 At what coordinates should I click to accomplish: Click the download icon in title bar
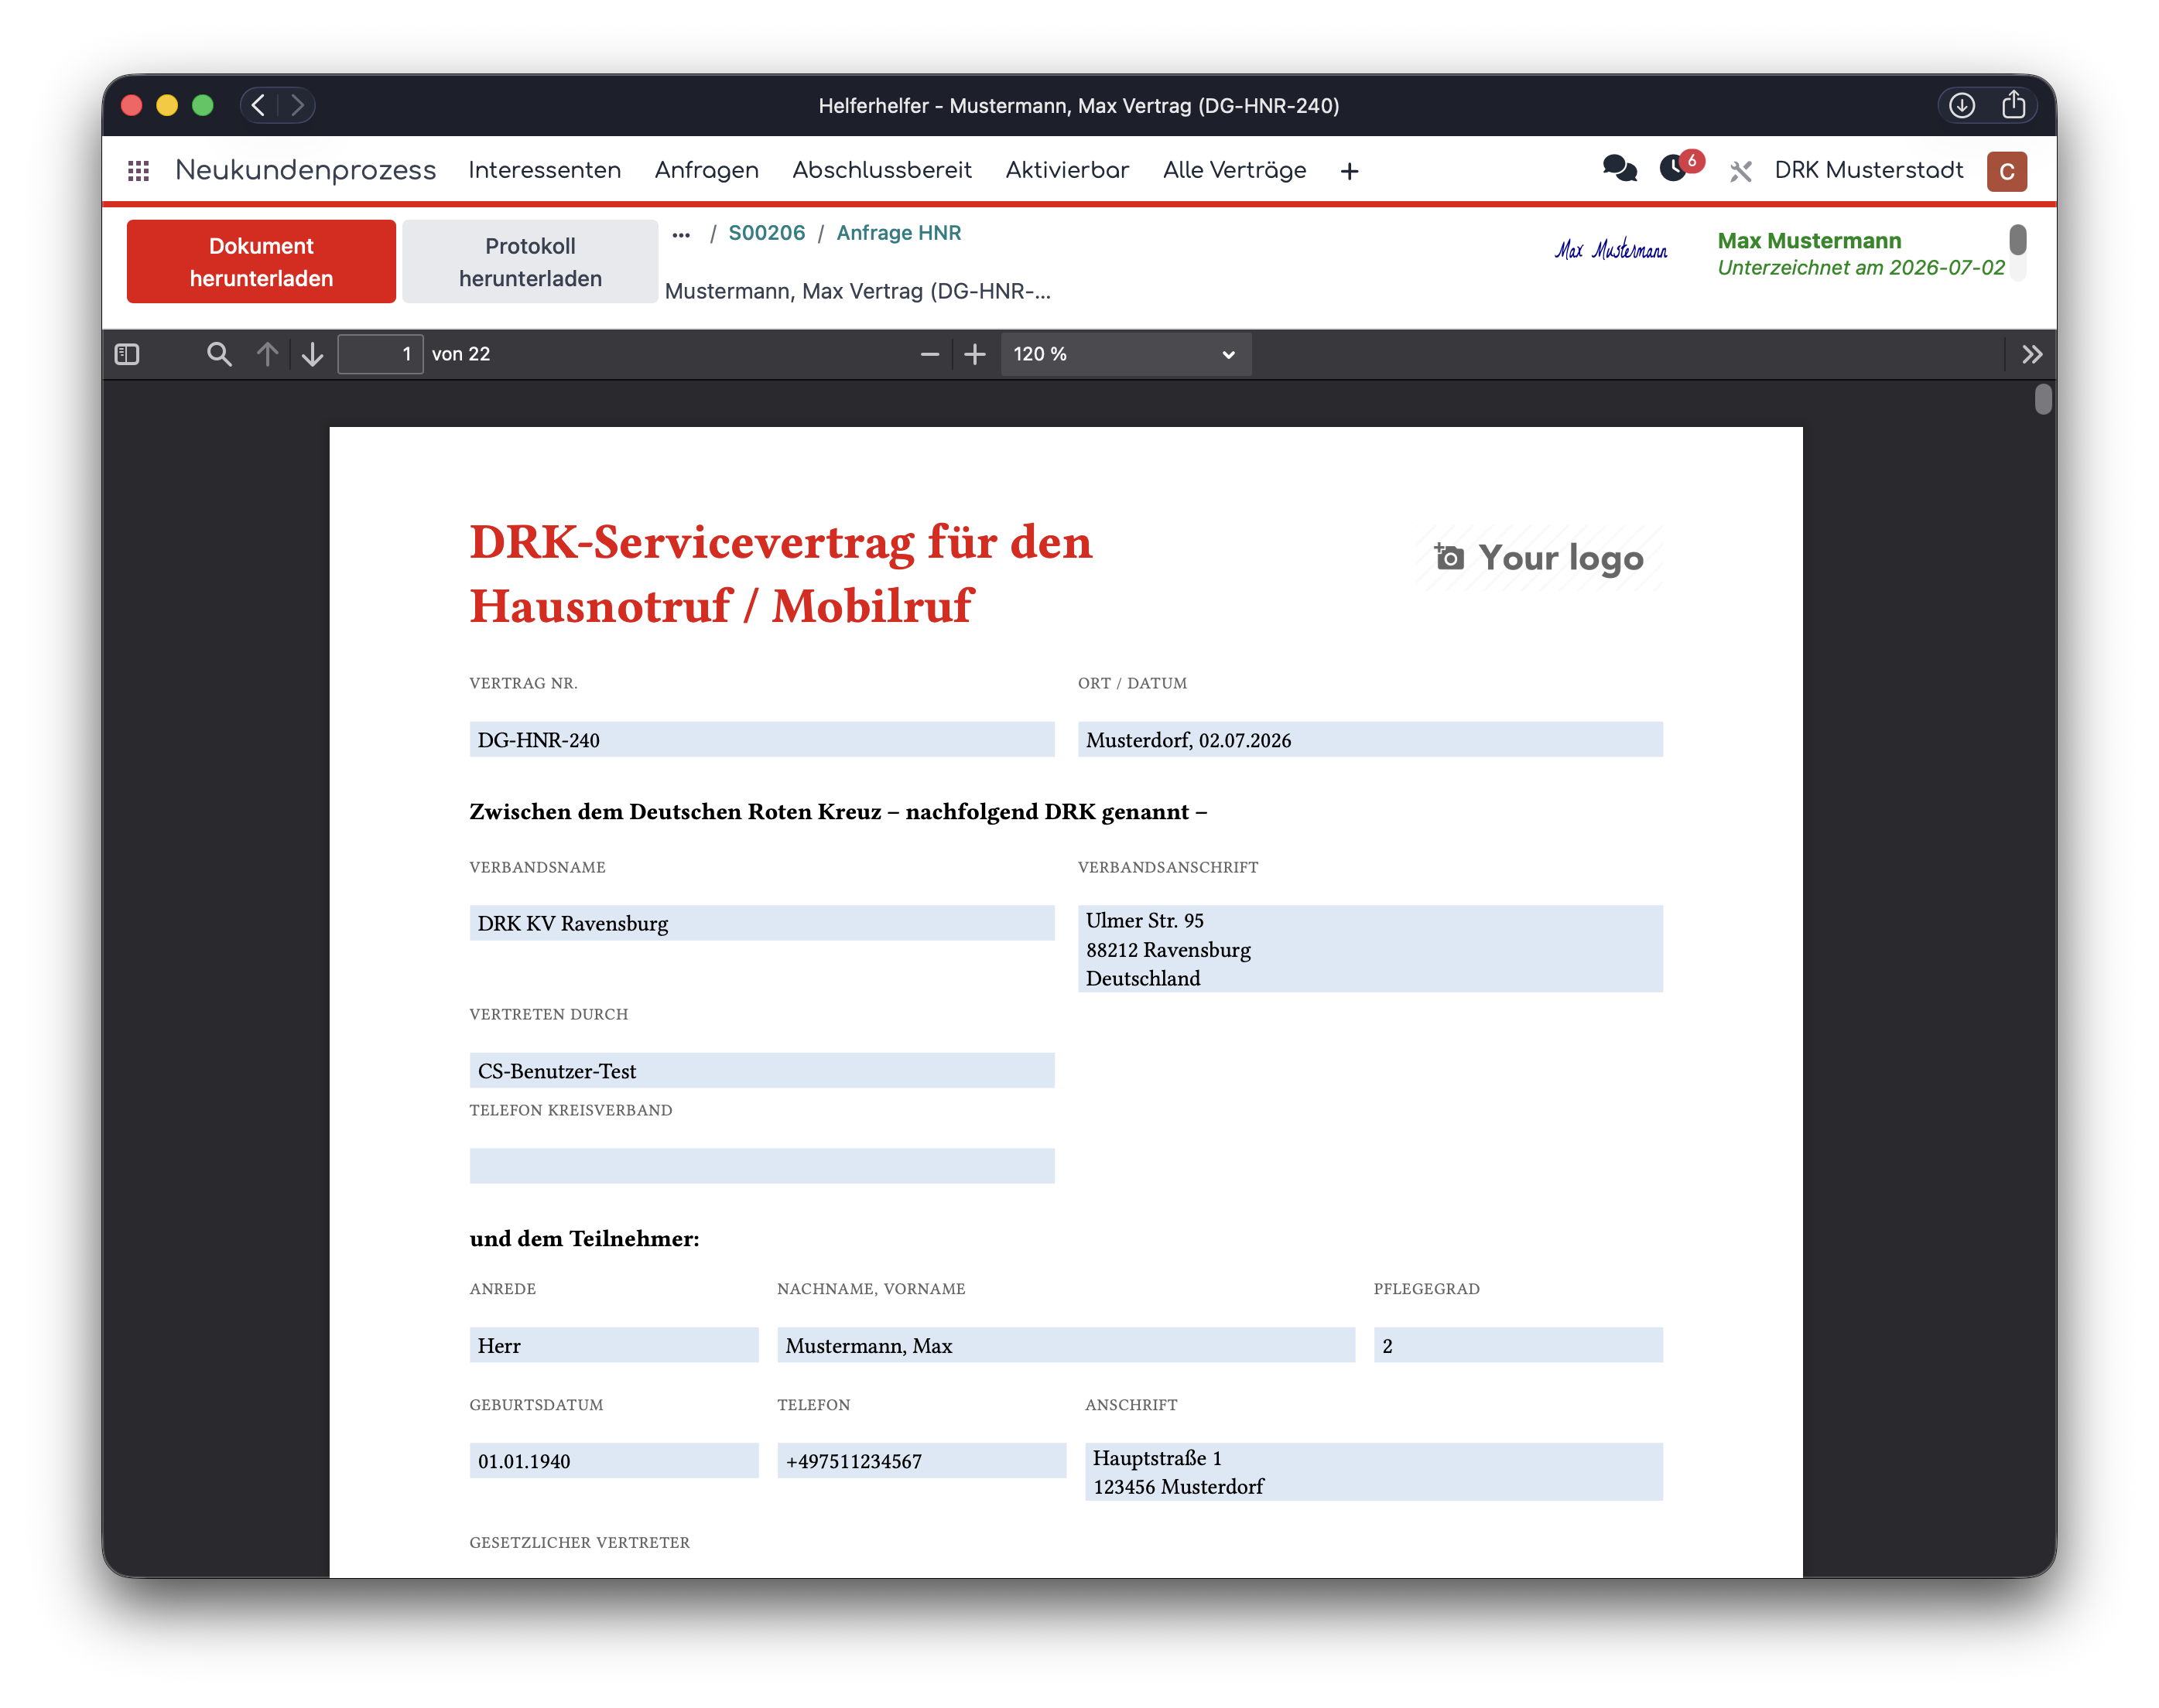point(1961,105)
